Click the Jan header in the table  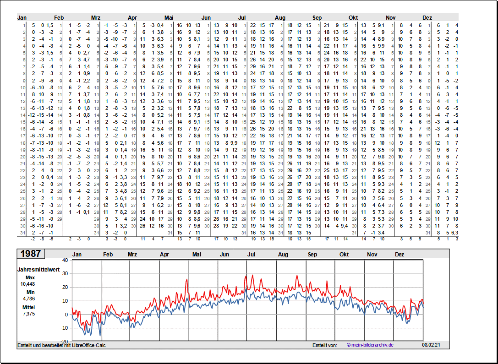[x=22, y=18]
